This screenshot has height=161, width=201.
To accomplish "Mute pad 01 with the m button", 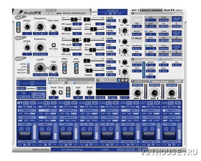I will pyautogui.click(x=21, y=129).
